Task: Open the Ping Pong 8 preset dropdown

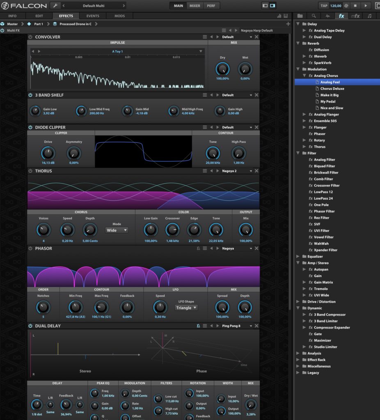Action: tap(251, 326)
